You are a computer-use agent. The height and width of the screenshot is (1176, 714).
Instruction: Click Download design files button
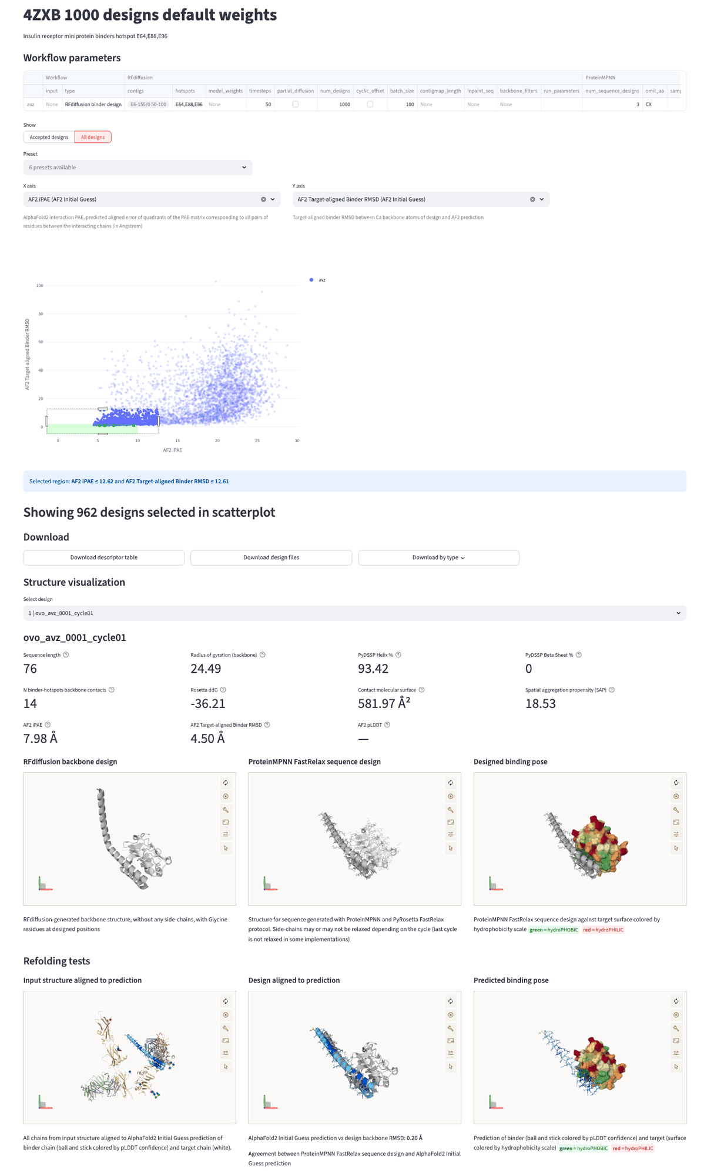(271, 557)
